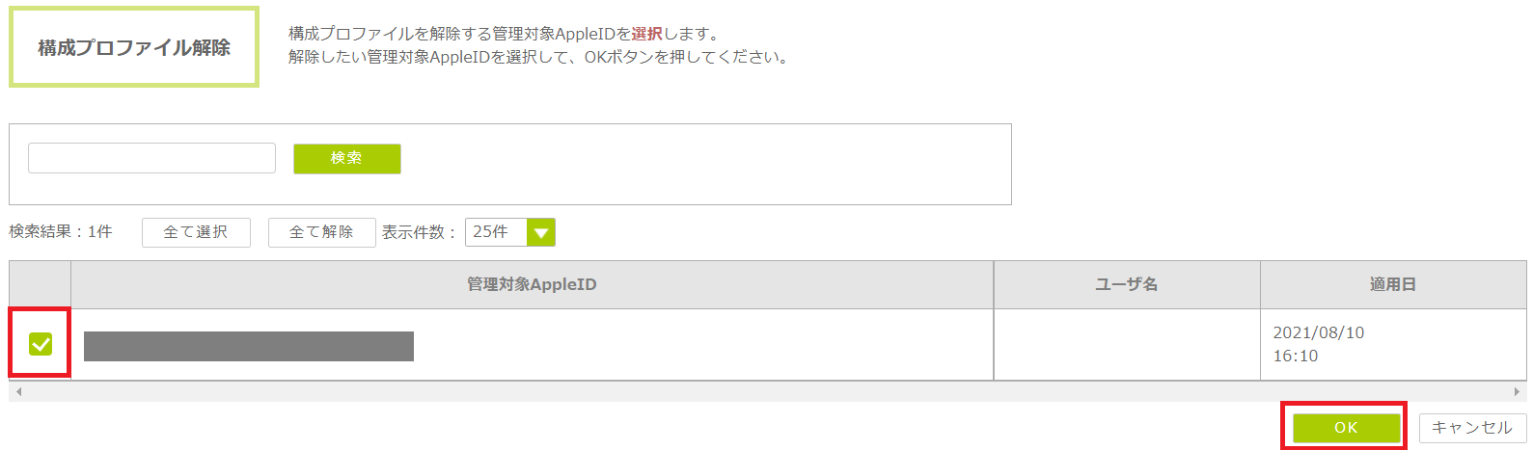This screenshot has width=1533, height=450.
Task: Click the horizontal scrollbar track under the table
Action: coord(767,392)
